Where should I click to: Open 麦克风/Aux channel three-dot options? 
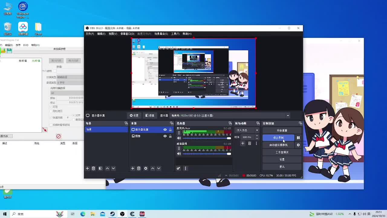179,133
